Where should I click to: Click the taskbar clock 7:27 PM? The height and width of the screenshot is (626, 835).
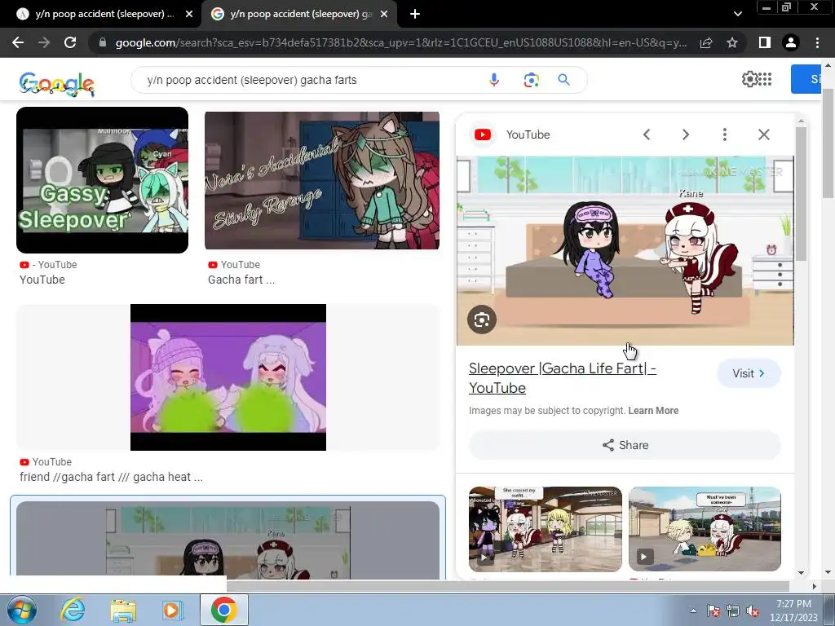pyautogui.click(x=793, y=604)
